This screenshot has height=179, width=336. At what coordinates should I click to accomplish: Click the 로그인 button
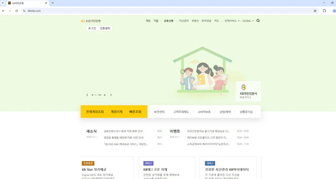[92, 28]
